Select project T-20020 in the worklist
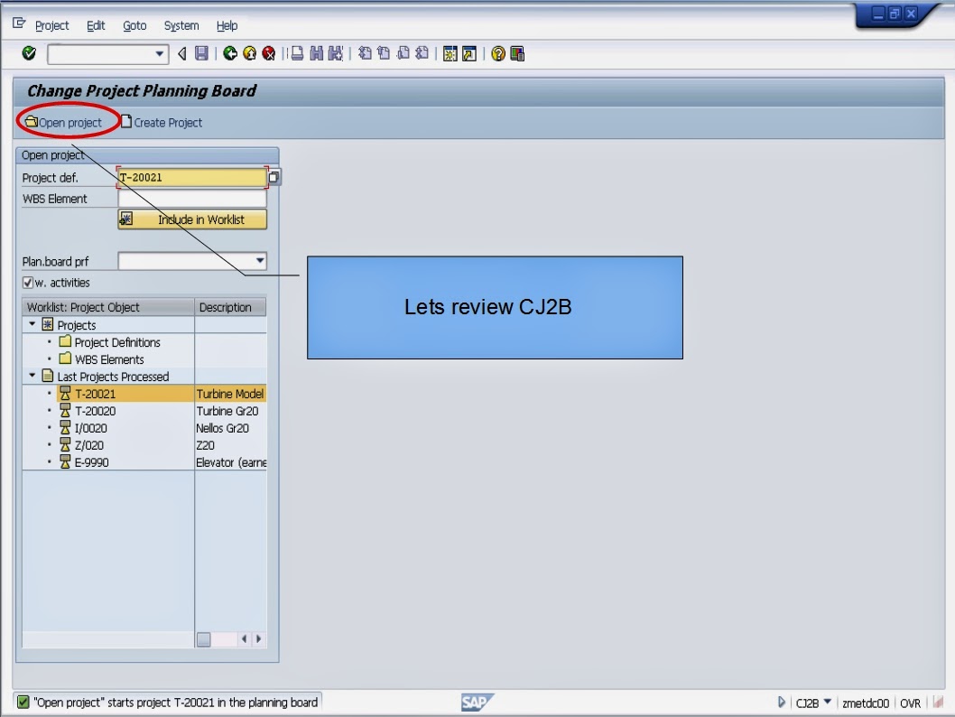 click(x=93, y=410)
